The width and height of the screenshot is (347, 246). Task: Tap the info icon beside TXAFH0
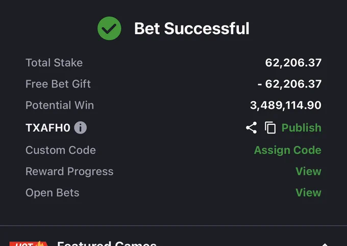[x=80, y=128]
